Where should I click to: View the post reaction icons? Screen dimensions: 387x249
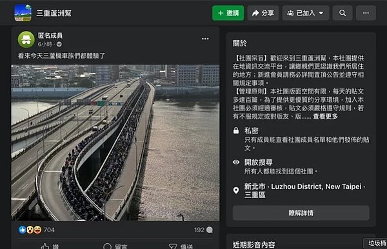pyautogui.click(x=30, y=230)
